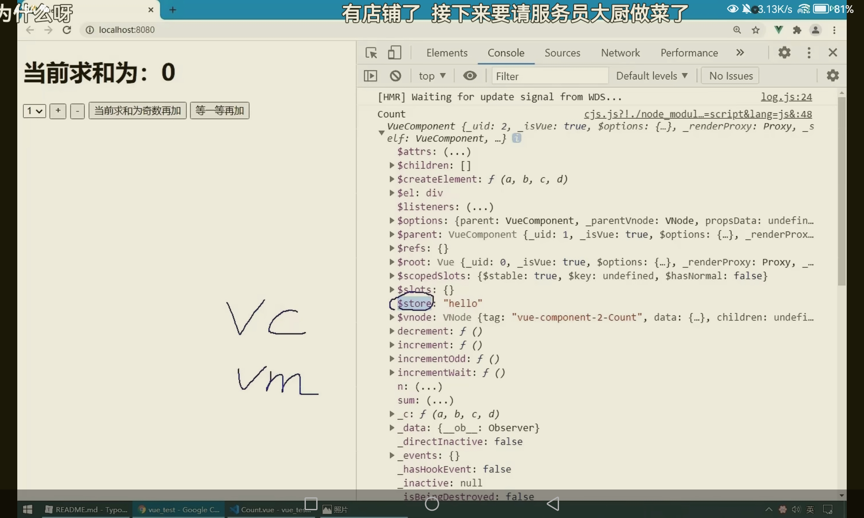Screen dimensions: 864x518
Task: Switch to the Elements tab
Action: [x=447, y=53]
